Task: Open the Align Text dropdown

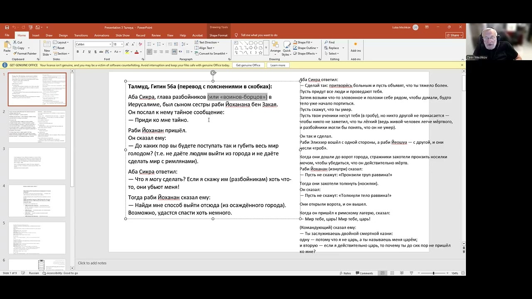Action: (204, 48)
